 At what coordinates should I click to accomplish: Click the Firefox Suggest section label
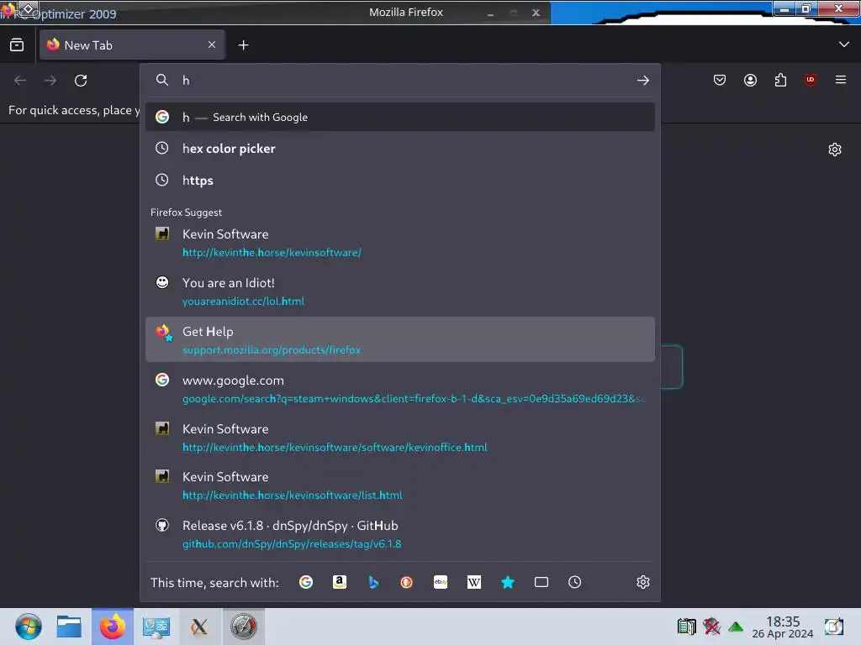(186, 212)
